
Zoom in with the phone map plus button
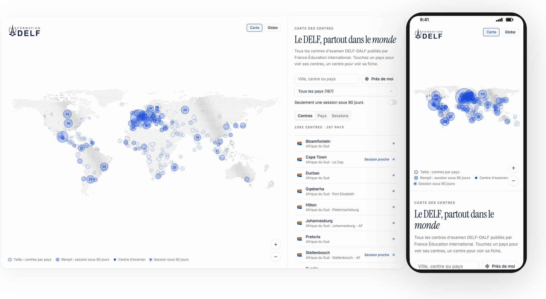click(514, 168)
